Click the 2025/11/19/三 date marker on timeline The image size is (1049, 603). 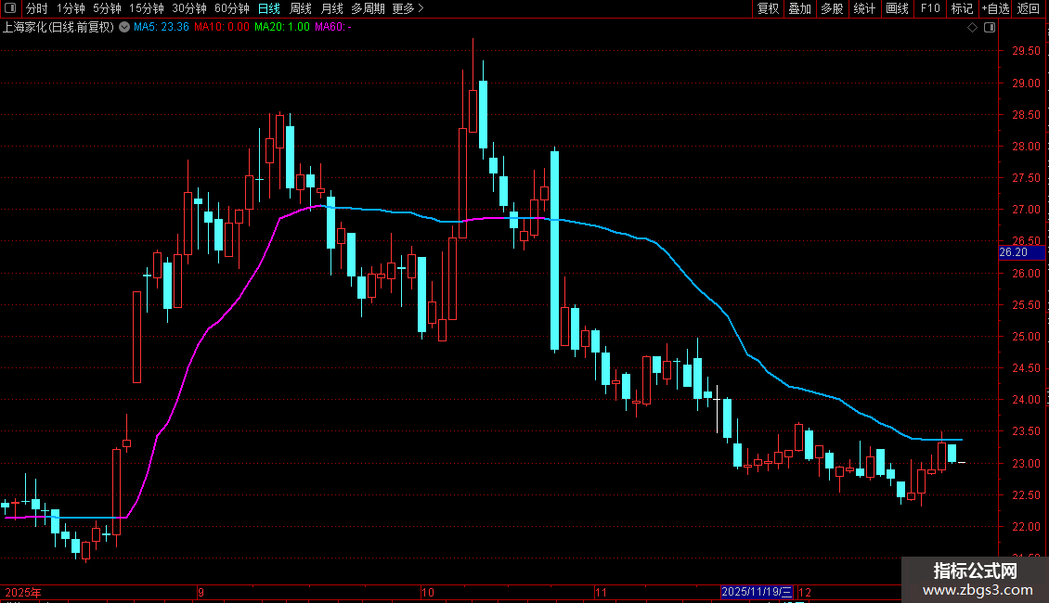(757, 592)
